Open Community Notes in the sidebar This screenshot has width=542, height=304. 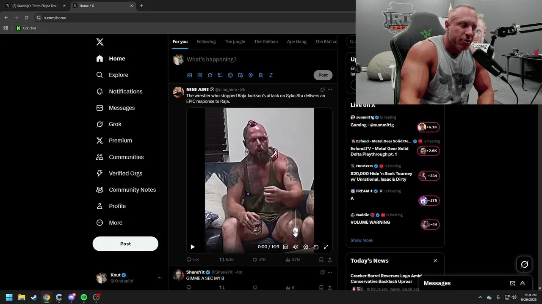(126, 190)
